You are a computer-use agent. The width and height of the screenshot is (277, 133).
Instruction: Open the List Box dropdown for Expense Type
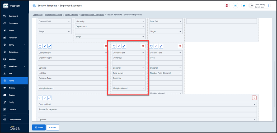coord(73,73)
